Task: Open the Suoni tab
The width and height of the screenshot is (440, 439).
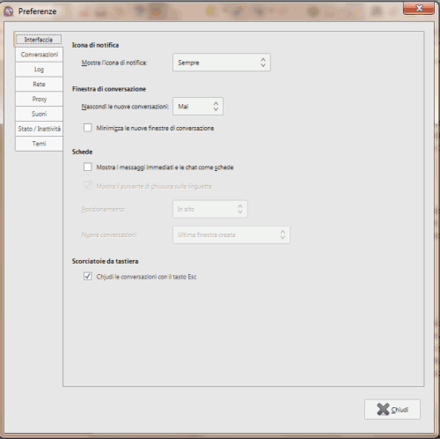Action: coord(39,114)
